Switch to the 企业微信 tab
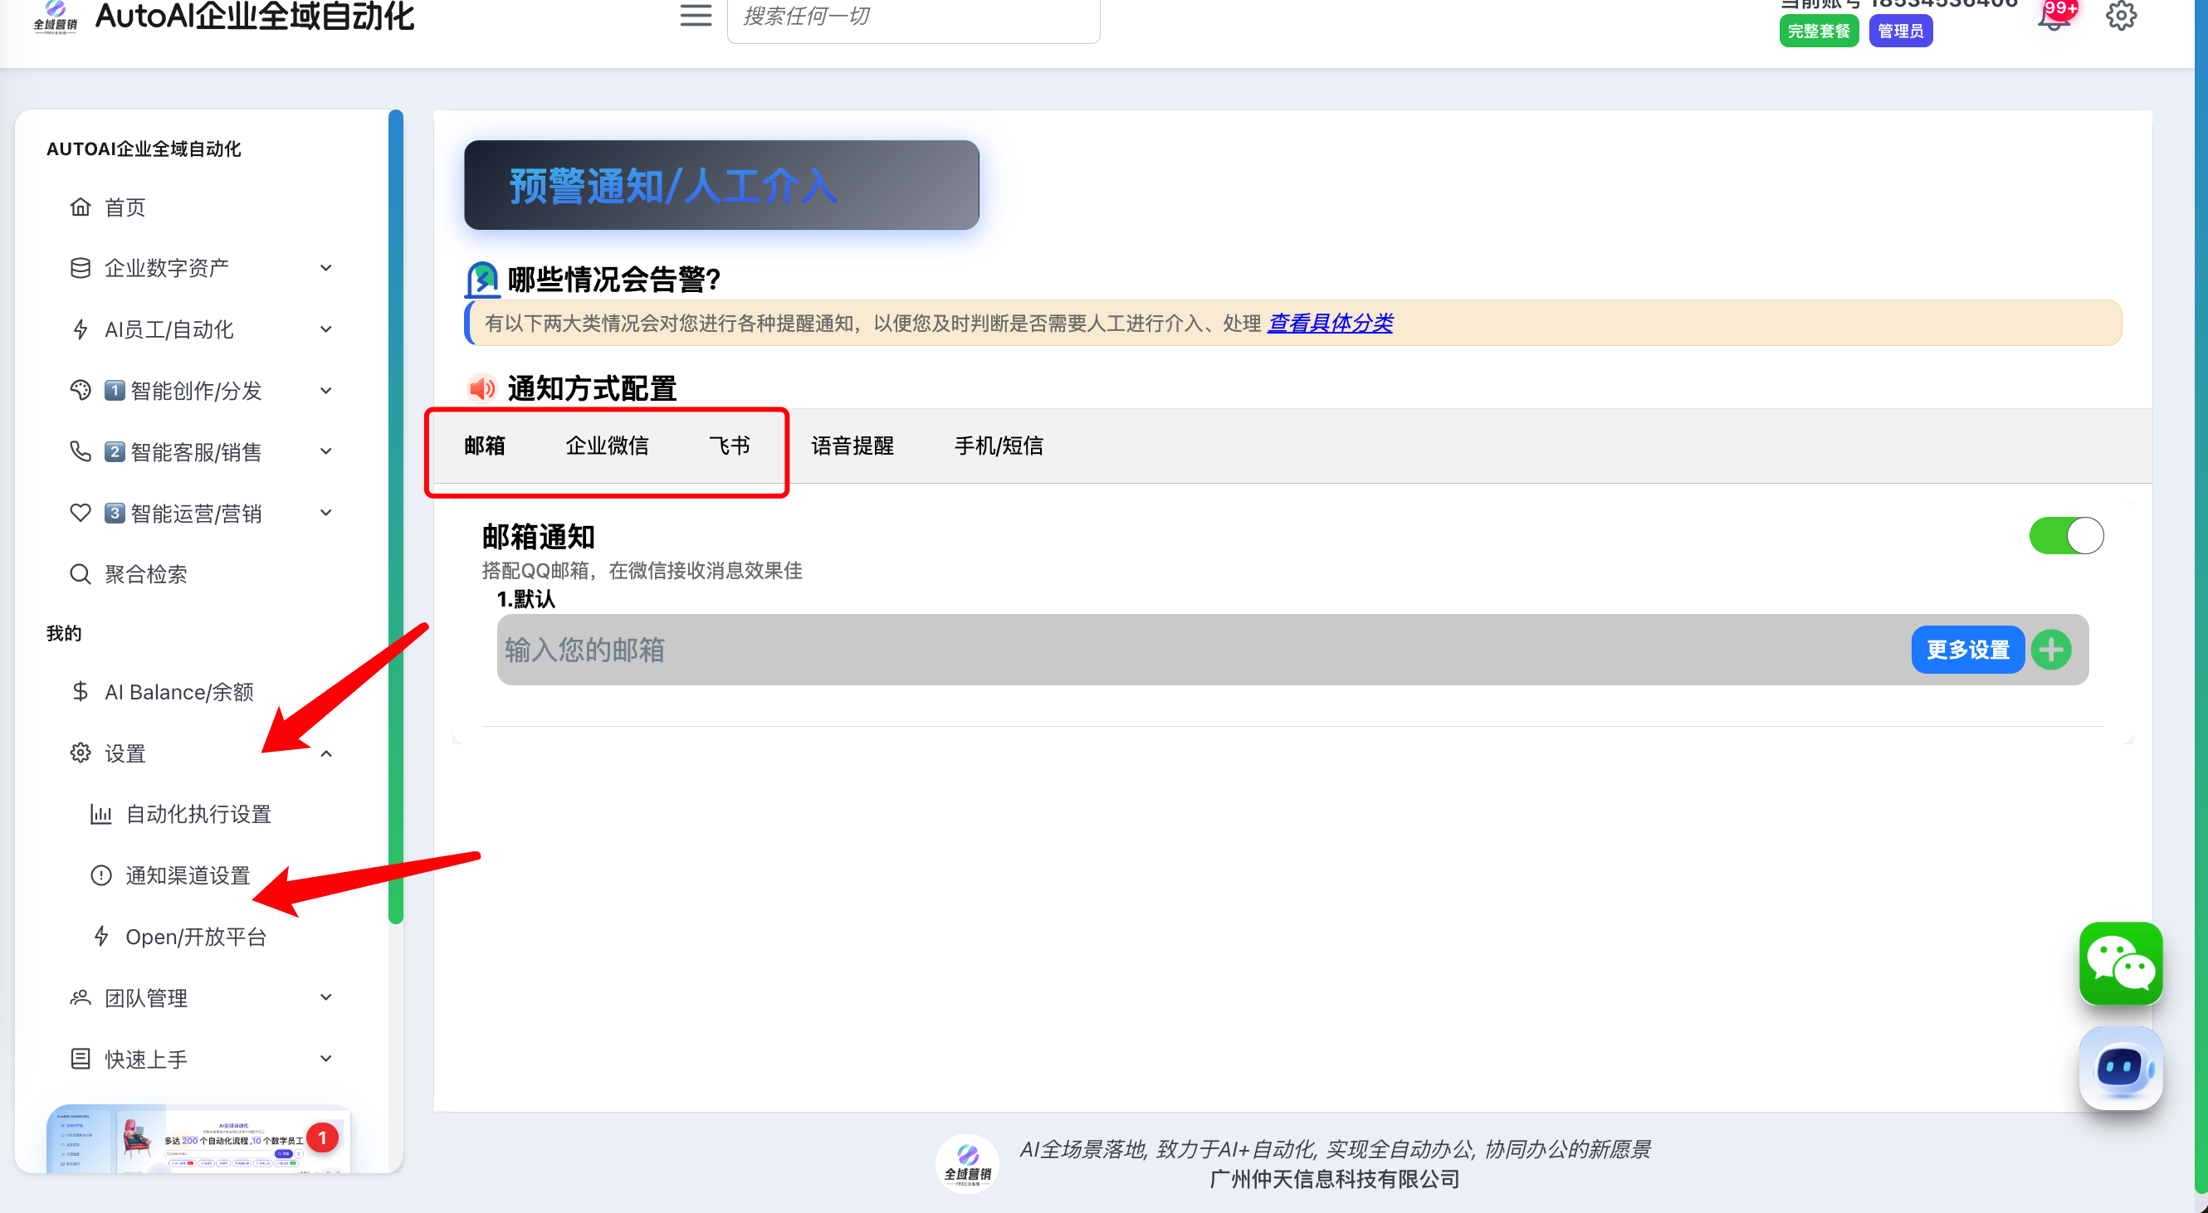 [607, 446]
